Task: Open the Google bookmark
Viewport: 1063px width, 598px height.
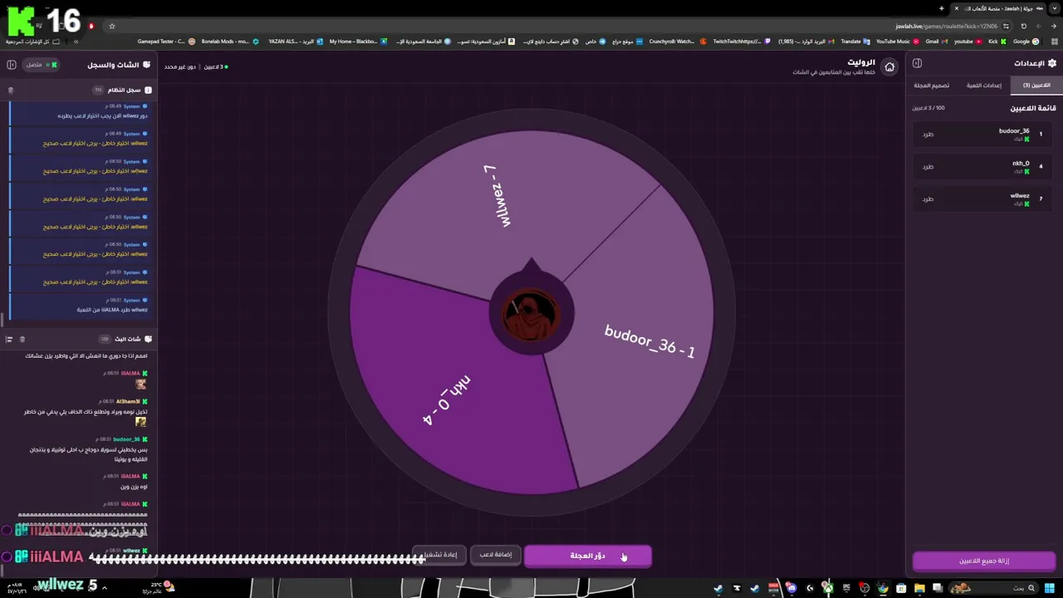Action: click(1026, 42)
